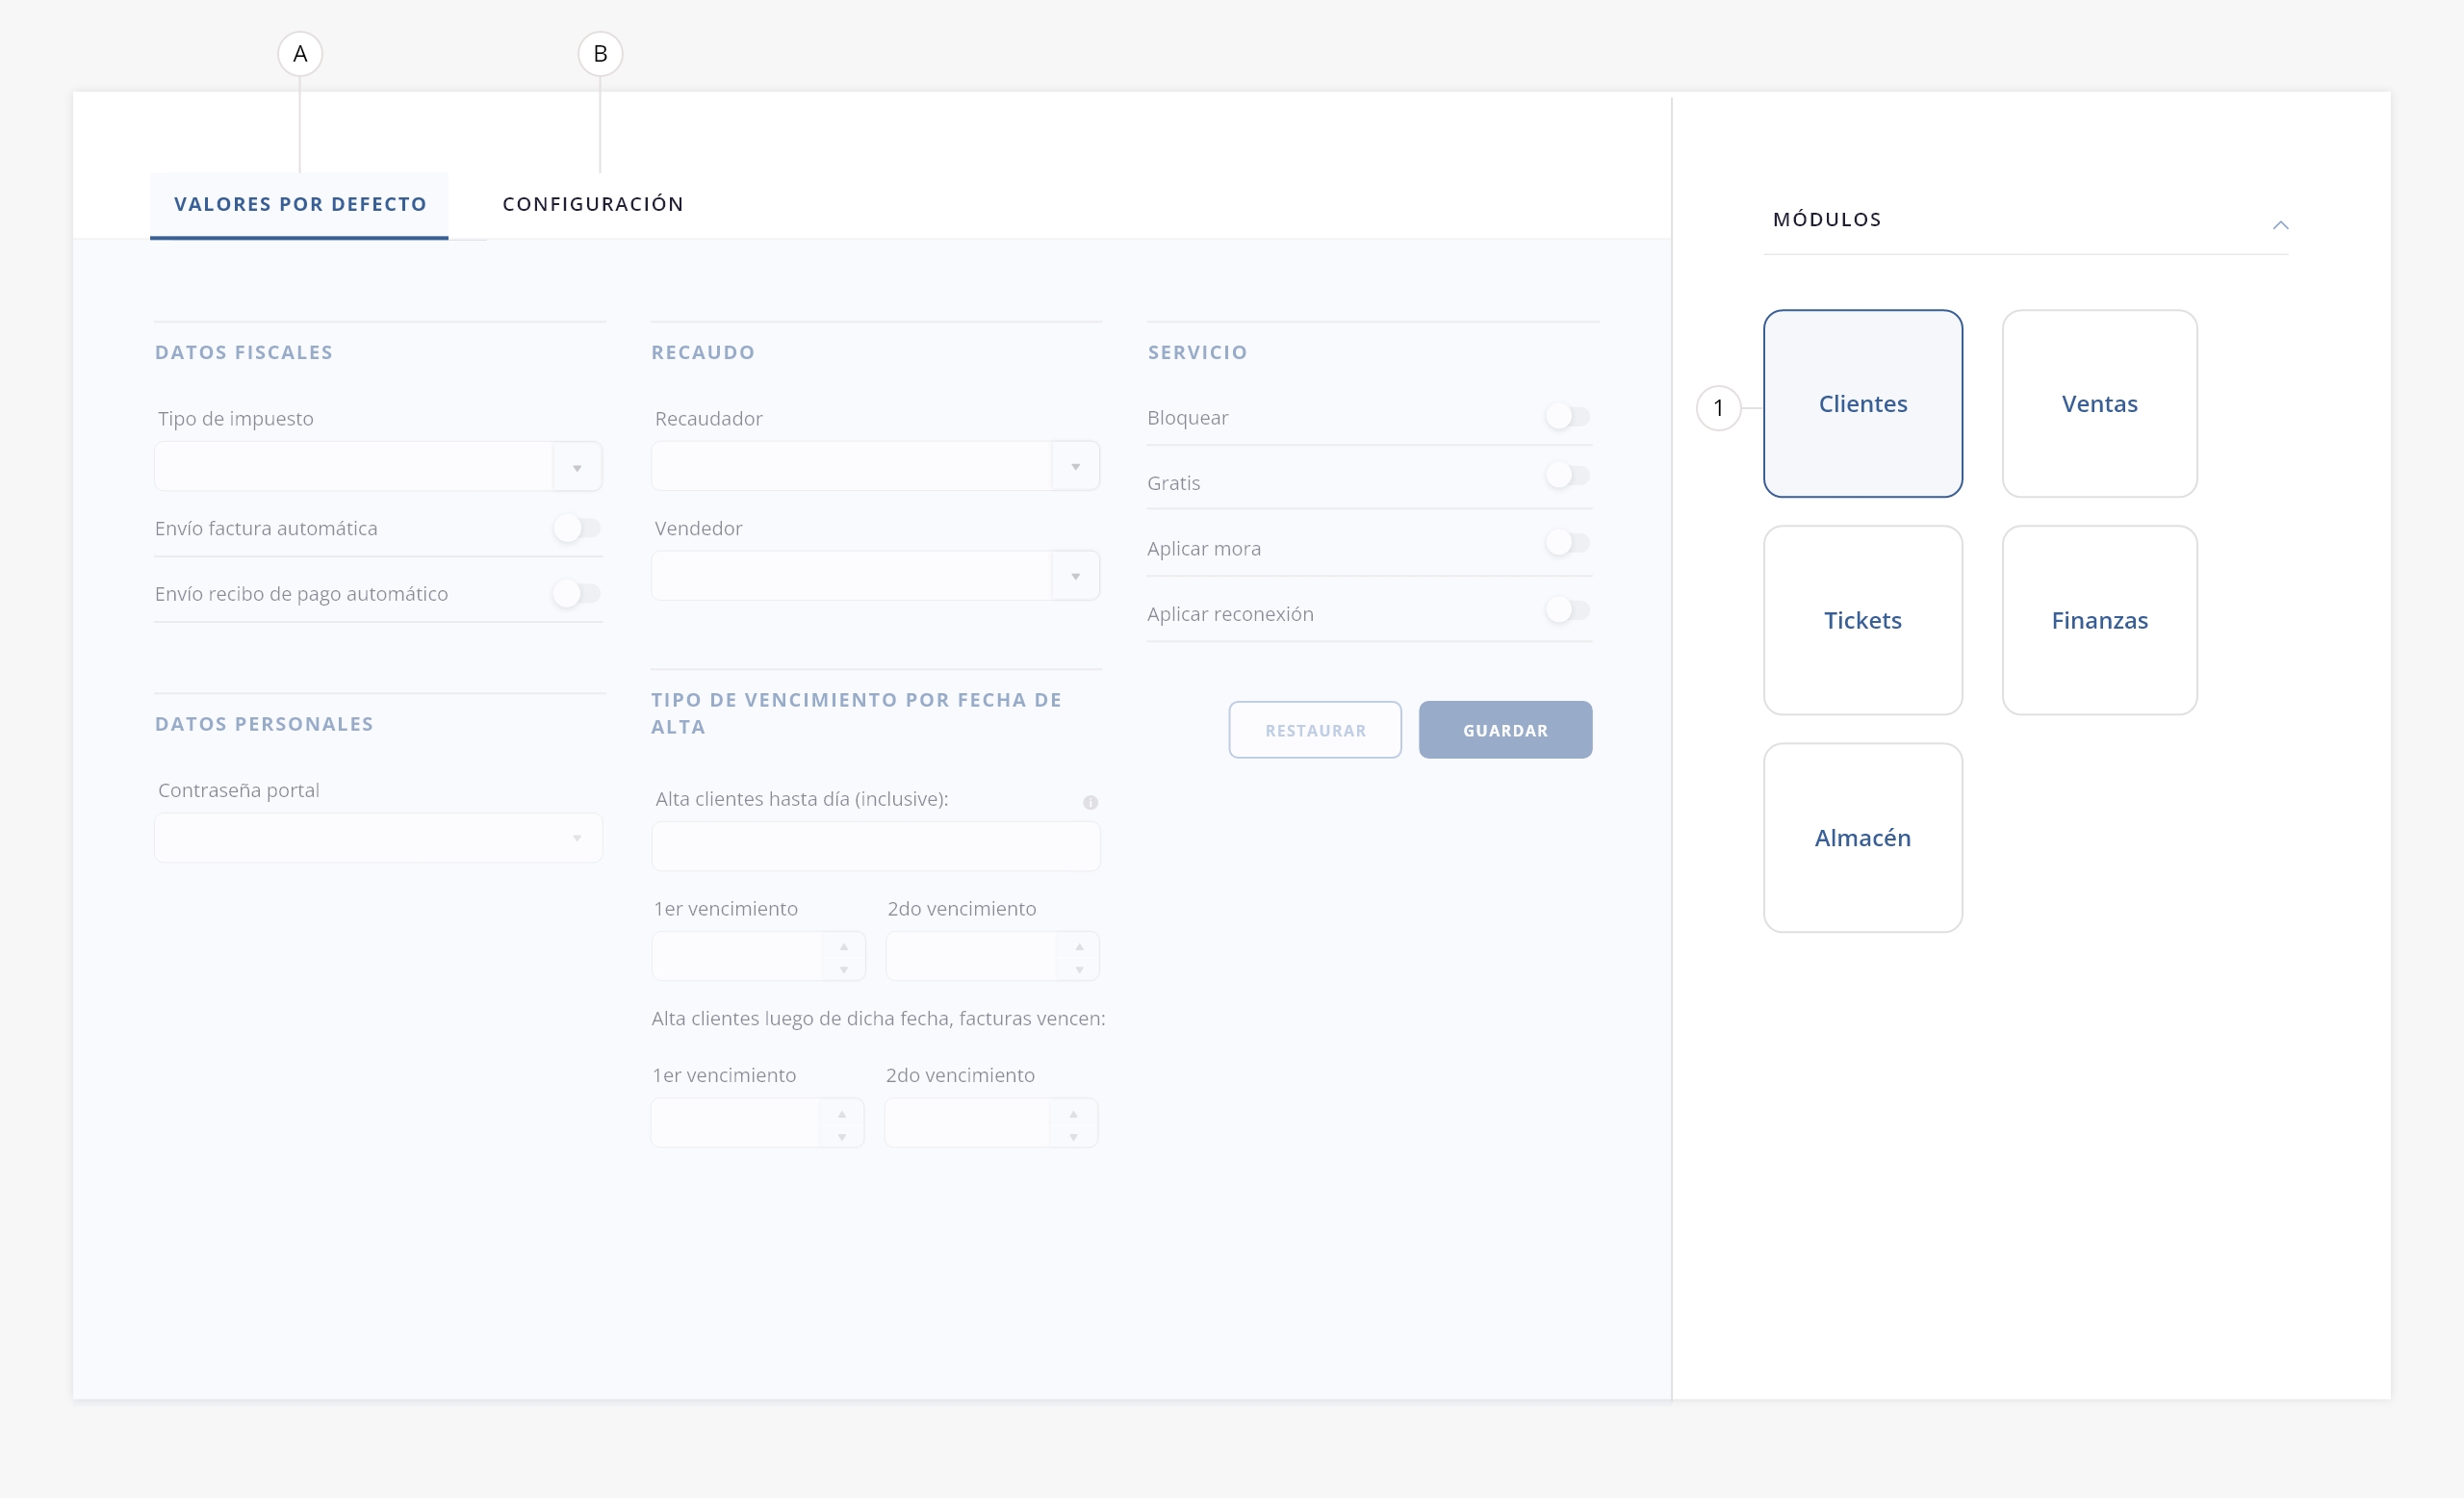Open the Vendedor dropdown list
The width and height of the screenshot is (2464, 1498).
(1075, 576)
